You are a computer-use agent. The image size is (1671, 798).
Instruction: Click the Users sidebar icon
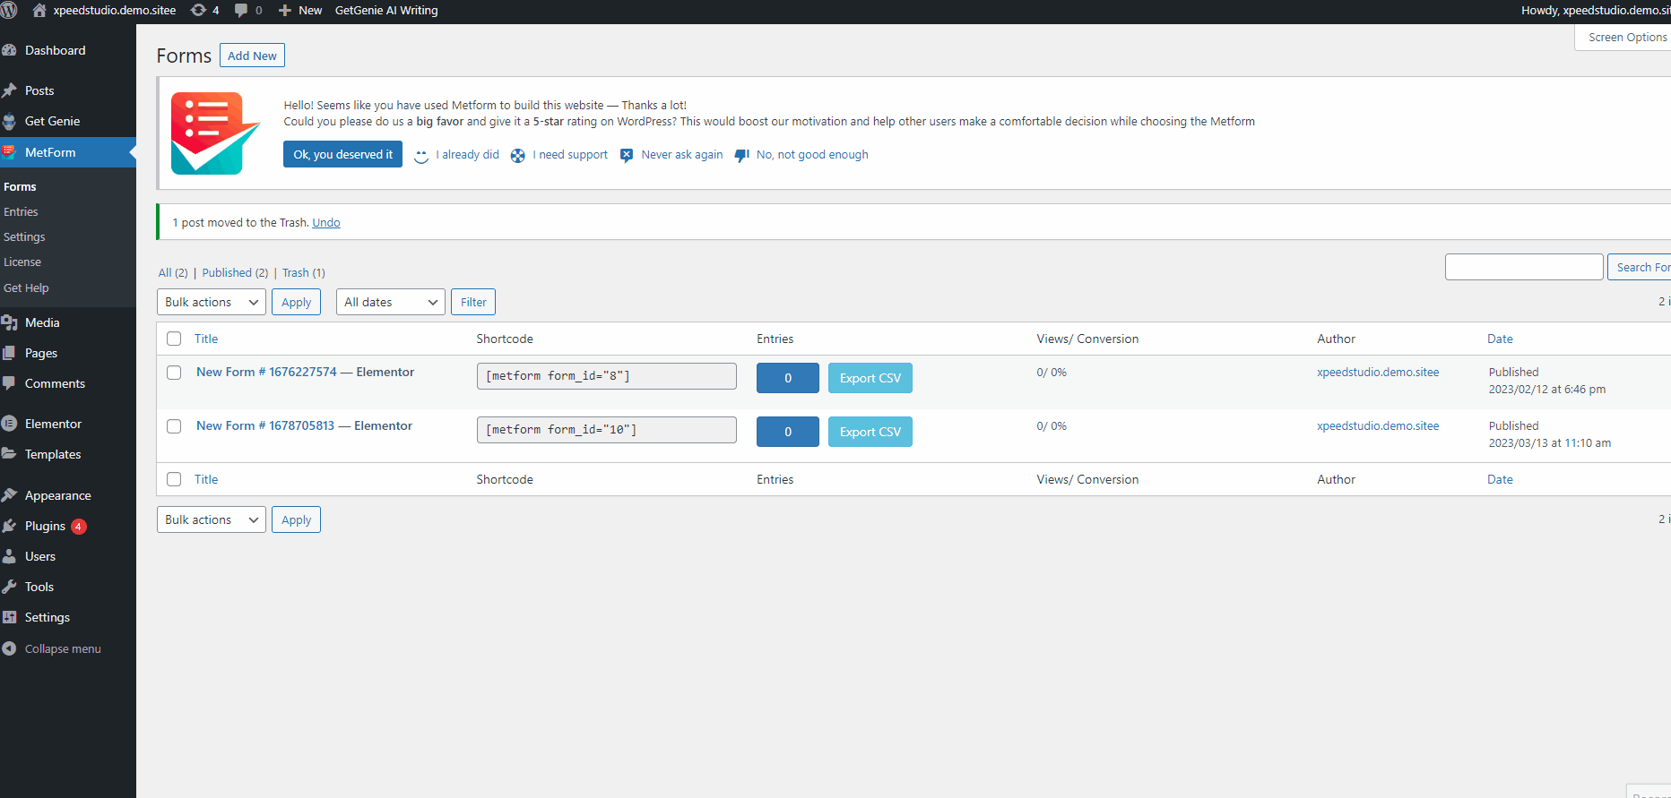tap(9, 556)
